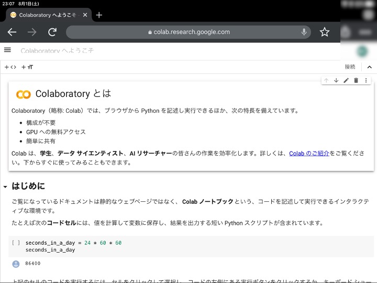Close the Colaboratory へようこそ tab
This screenshot has width=377, height=283.
coord(85,15)
